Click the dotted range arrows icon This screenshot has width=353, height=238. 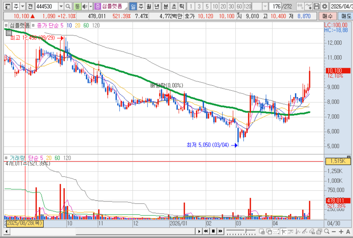tap(276, 231)
